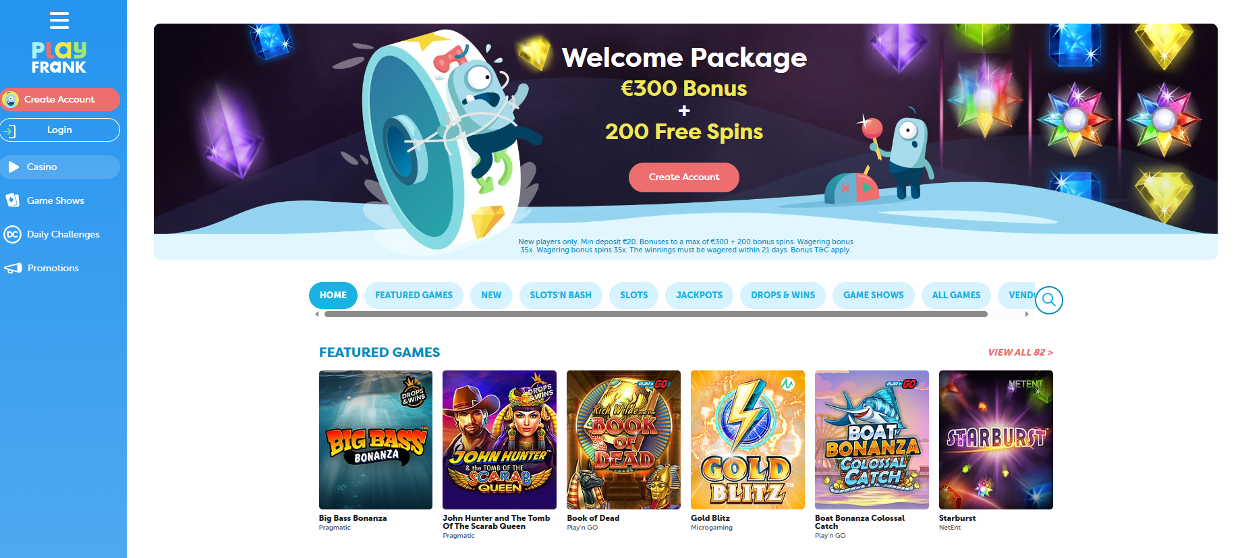This screenshot has width=1242, height=558.
Task: Click the Game Shows cards icon
Action: point(12,200)
